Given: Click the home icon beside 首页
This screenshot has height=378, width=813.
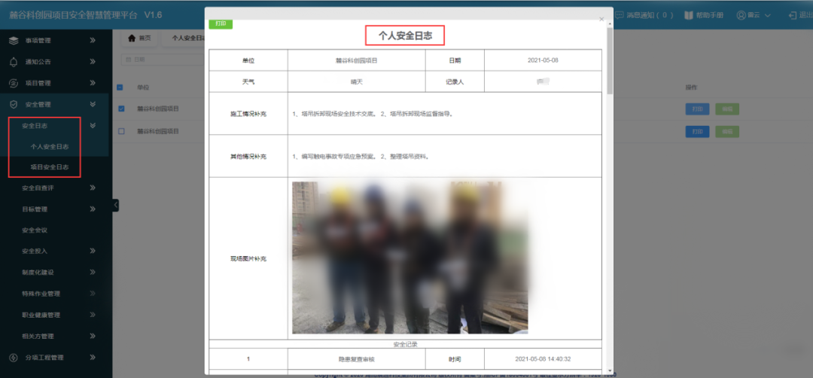Looking at the screenshot, I should click(132, 38).
